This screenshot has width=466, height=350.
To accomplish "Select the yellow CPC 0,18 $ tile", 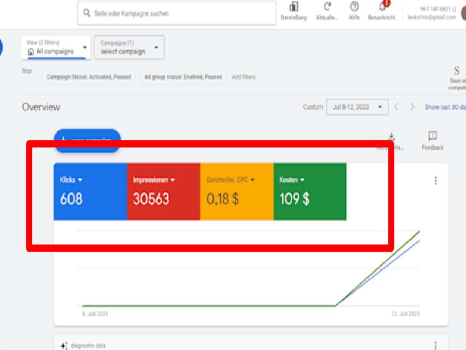I will pyautogui.click(x=237, y=192).
